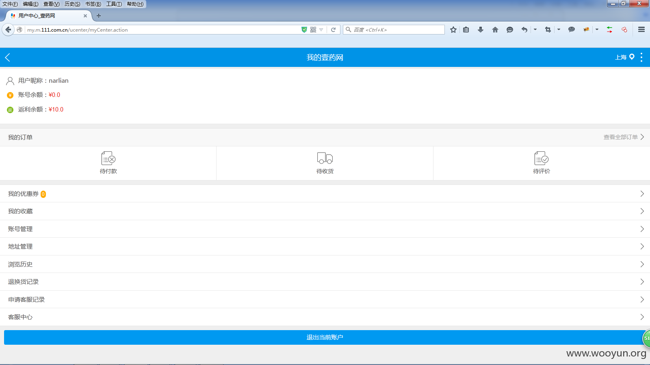Open 地址管理 address management row

pyautogui.click(x=325, y=247)
